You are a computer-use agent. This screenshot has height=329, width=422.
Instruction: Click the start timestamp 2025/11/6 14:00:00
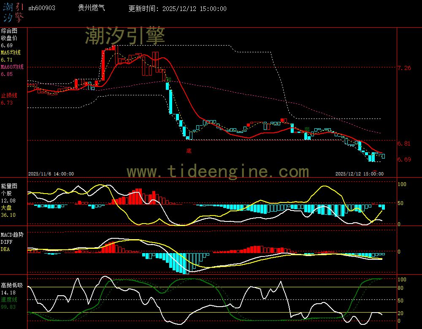pos(51,173)
